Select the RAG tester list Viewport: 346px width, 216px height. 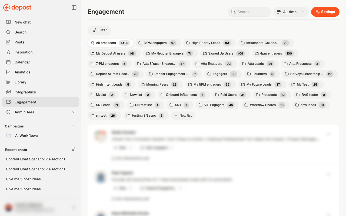point(312,95)
